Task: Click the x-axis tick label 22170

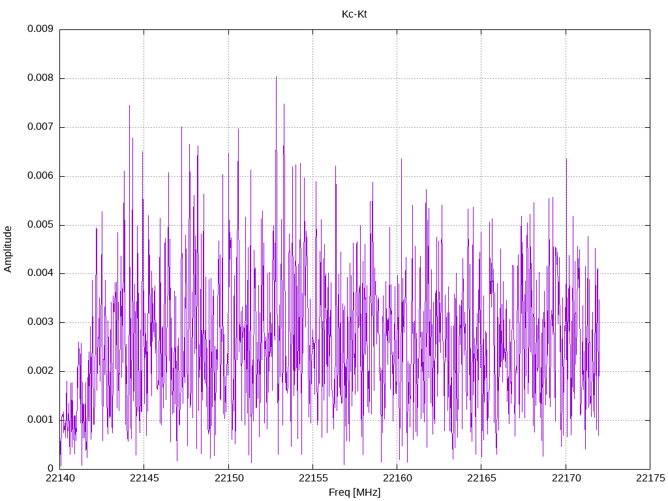Action: click(566, 478)
